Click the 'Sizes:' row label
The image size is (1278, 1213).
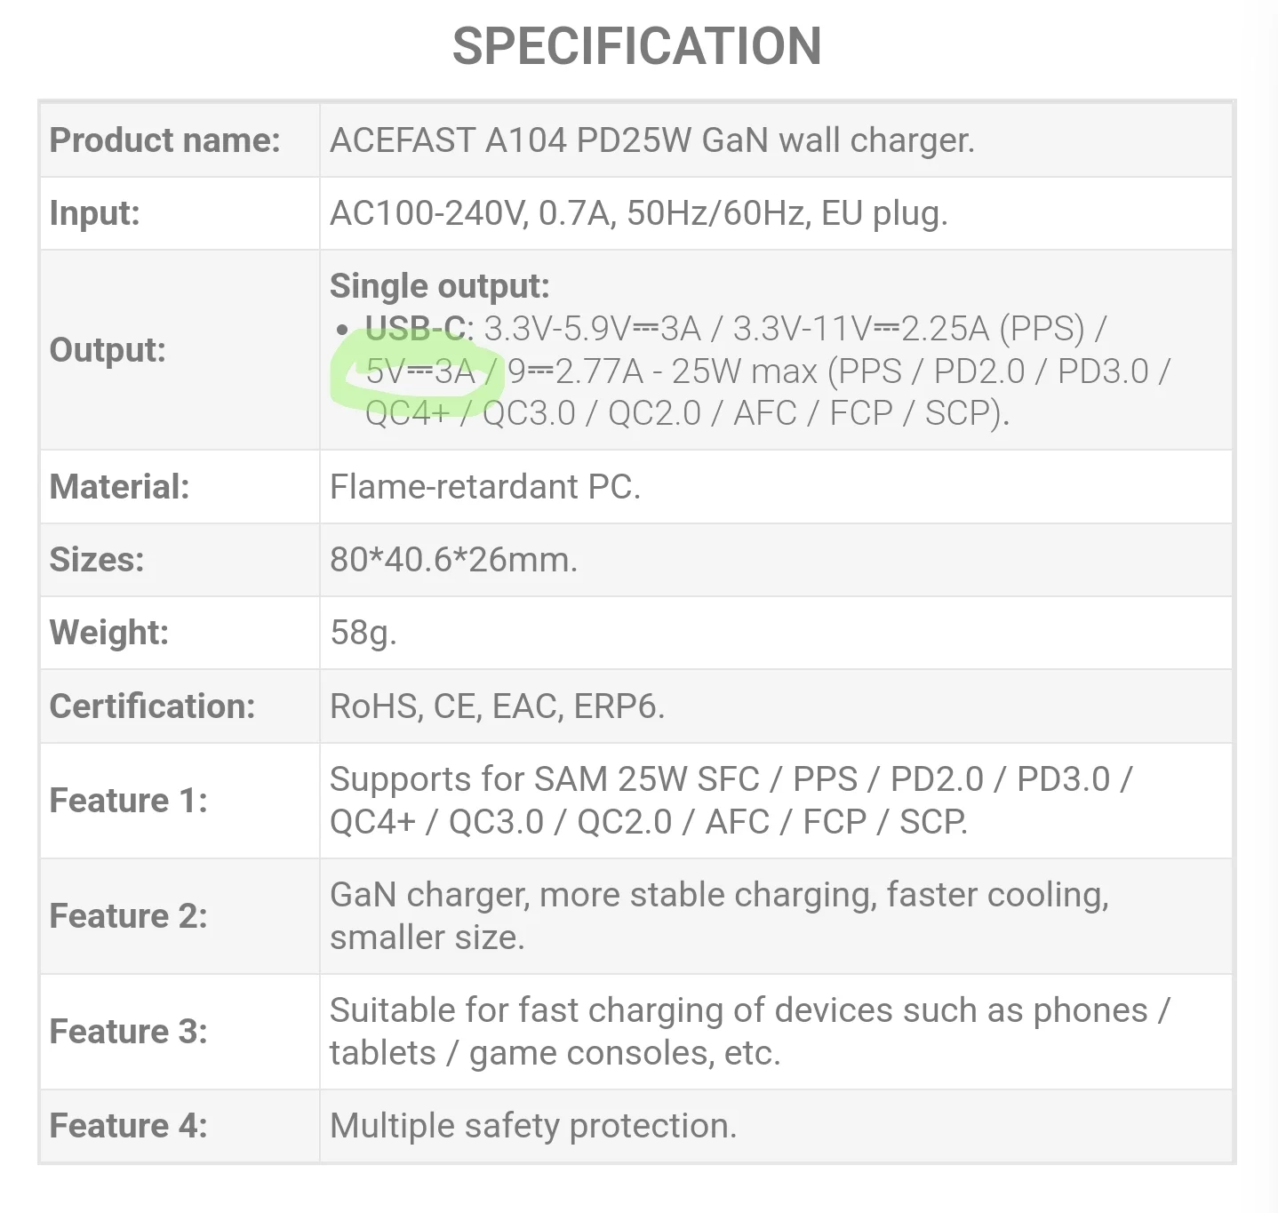[96, 560]
